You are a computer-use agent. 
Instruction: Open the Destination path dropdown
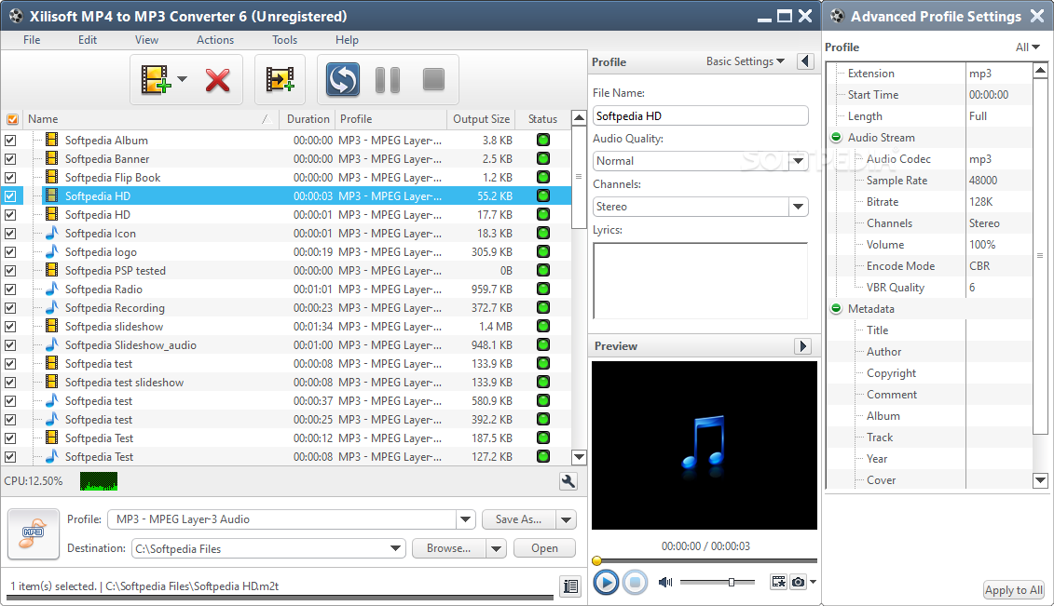396,548
